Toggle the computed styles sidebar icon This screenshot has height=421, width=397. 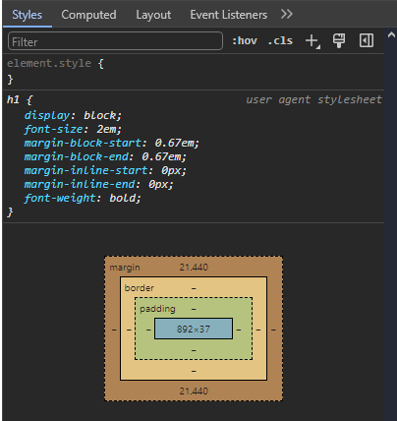coord(367,40)
